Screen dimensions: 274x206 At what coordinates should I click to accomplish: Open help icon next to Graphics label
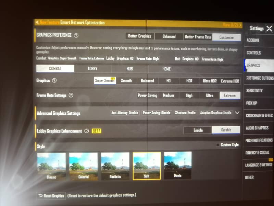54,80
